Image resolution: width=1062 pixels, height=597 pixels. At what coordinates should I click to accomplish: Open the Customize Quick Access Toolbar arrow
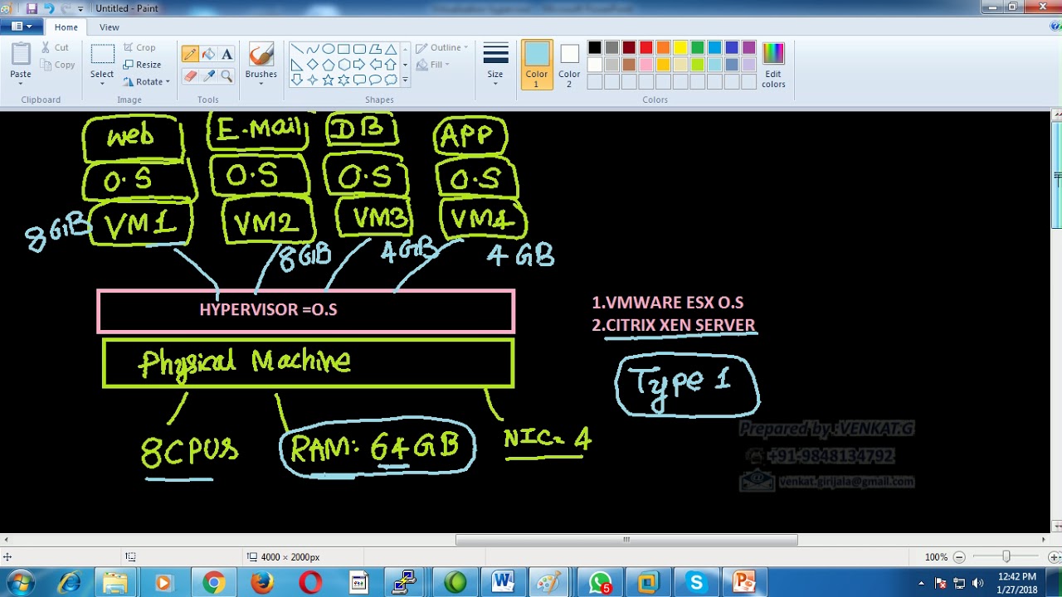(80, 8)
